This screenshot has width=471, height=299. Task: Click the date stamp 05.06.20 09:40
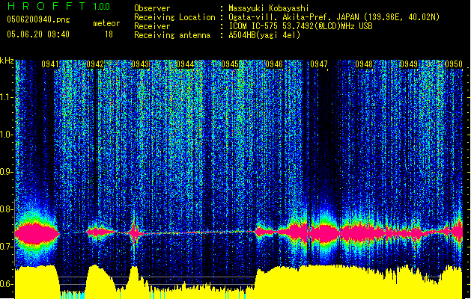38,34
